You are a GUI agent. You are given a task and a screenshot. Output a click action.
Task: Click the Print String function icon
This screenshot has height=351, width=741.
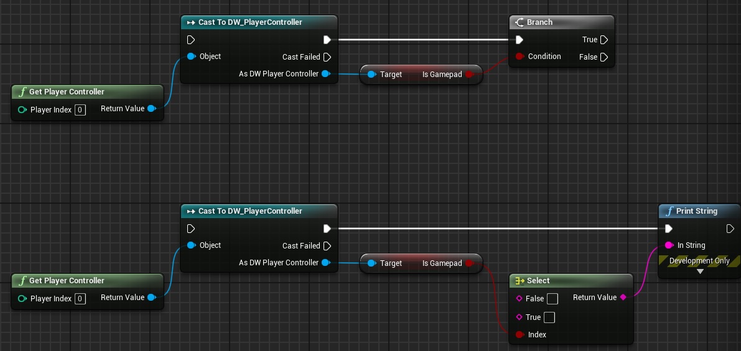tap(669, 211)
